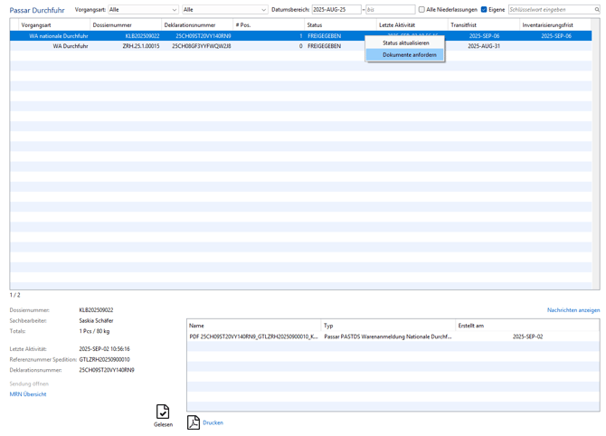Click dossier number KLB202509022 in the table

coord(142,36)
